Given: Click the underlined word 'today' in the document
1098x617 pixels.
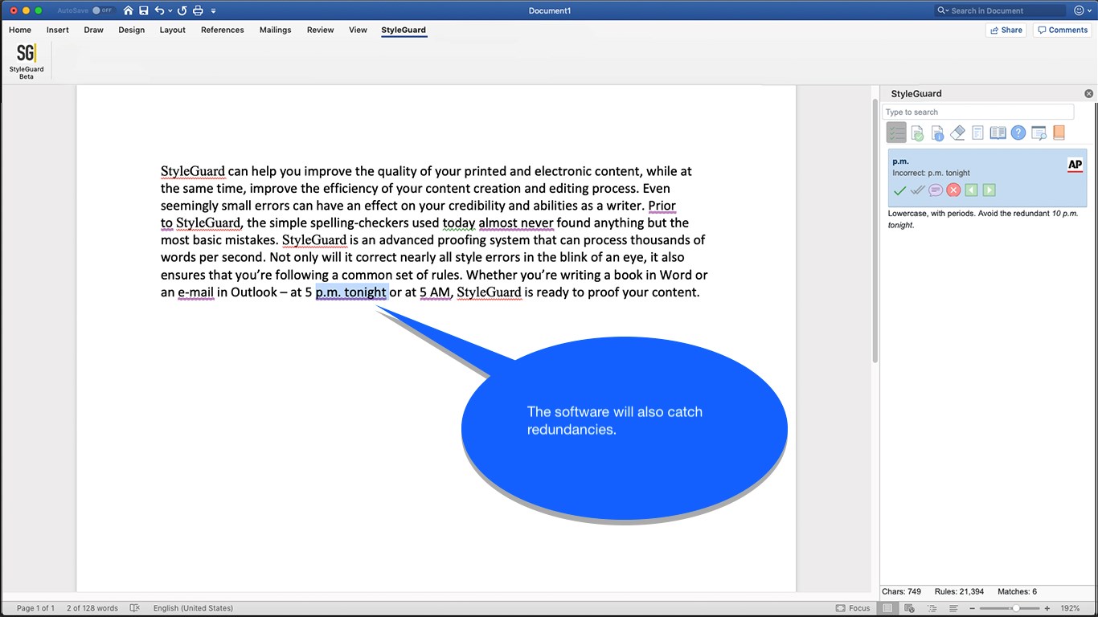Looking at the screenshot, I should point(459,223).
